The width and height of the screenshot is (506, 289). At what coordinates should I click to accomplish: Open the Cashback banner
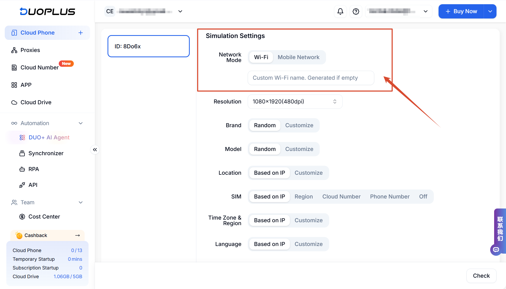point(47,235)
